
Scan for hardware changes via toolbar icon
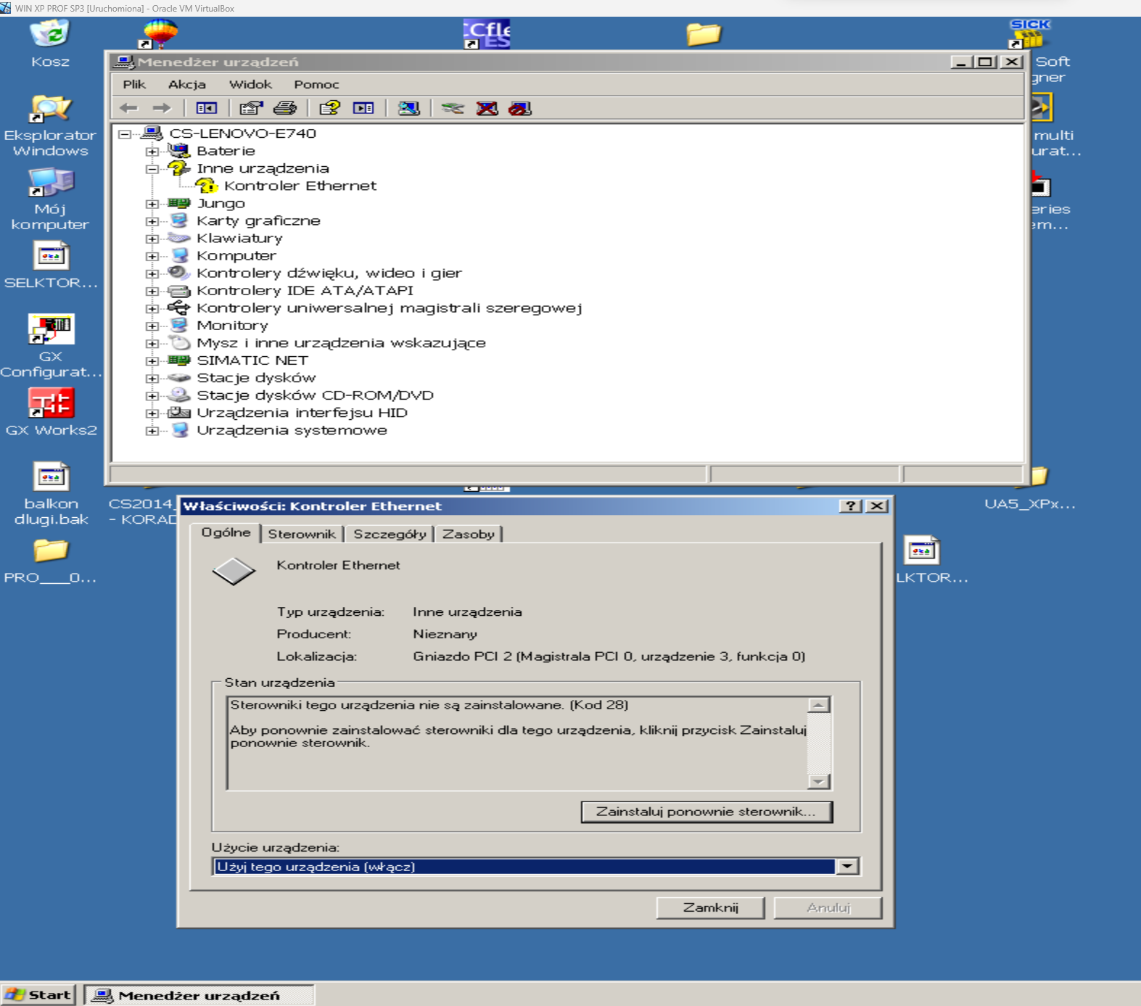pos(408,108)
